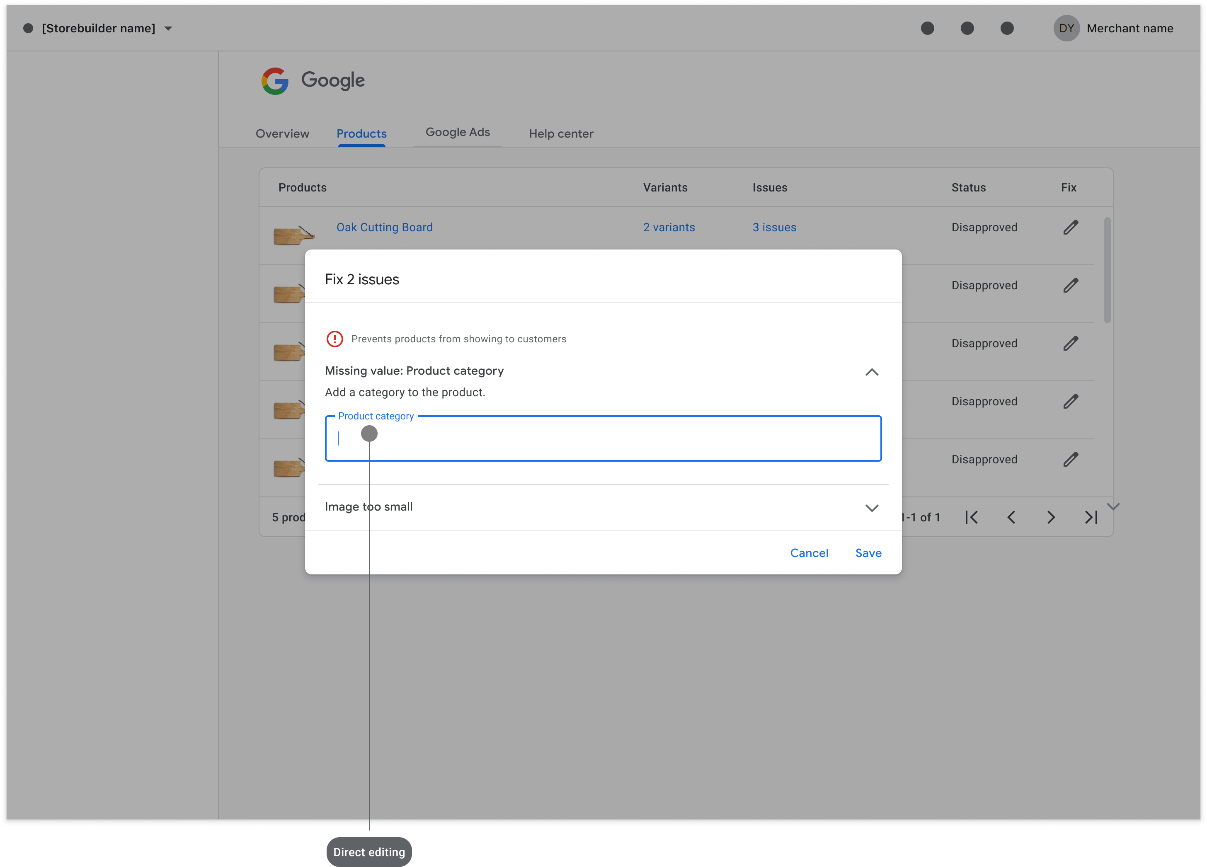Click the red warning alert icon
Screen dimensions: 1207x867
(334, 339)
